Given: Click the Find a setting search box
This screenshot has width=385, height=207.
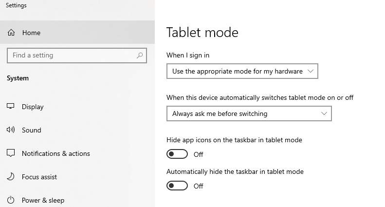Looking at the screenshot, I should (x=77, y=56).
